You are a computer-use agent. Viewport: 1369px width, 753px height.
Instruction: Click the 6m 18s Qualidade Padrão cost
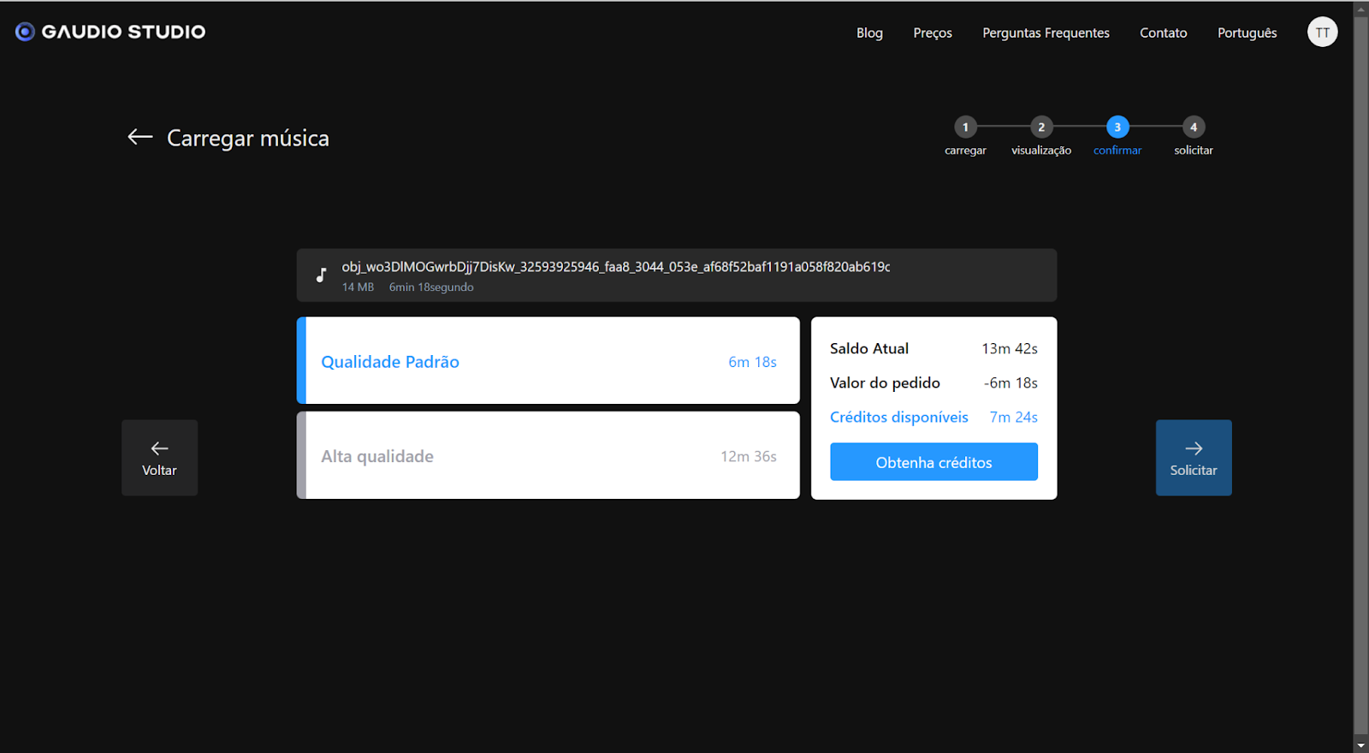(753, 362)
